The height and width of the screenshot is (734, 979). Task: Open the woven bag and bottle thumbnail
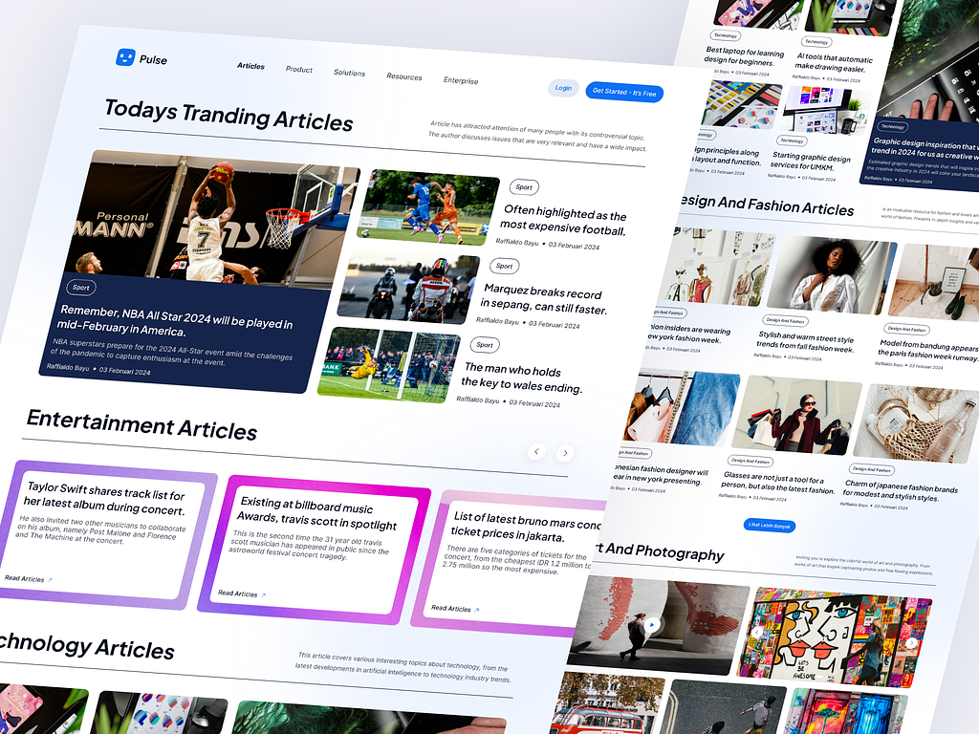917,423
